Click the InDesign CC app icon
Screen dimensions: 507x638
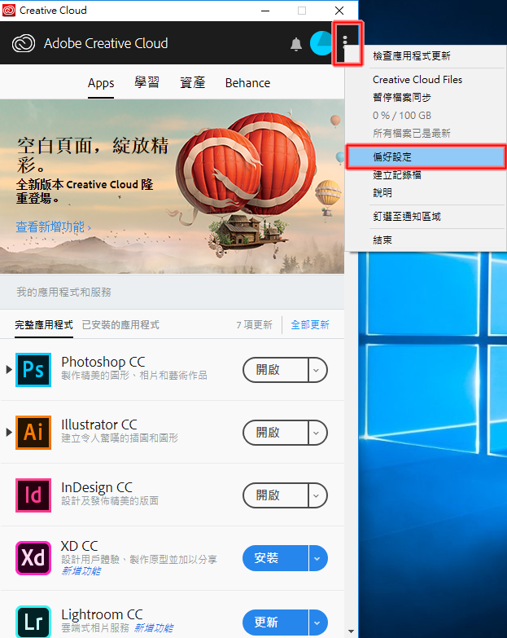(x=33, y=495)
